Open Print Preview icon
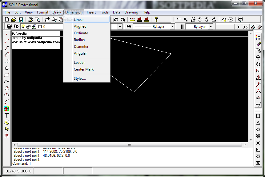The width and height of the screenshot is (265, 177). click(x=37, y=20)
